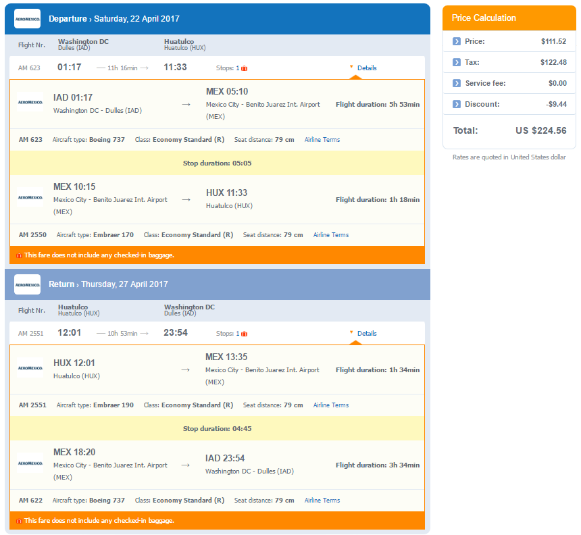Screen dimensions: 581x535
Task: Click the arrow icon beside Tax
Action: point(457,62)
